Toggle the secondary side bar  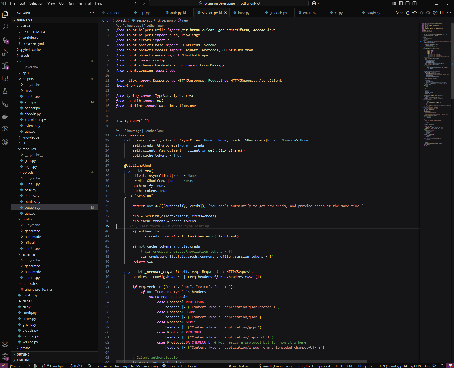point(414,3)
